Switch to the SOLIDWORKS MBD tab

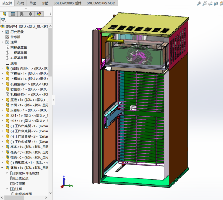101,3
